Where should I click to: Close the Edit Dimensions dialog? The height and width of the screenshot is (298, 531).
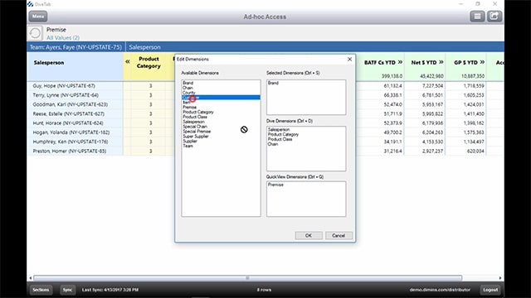coord(349,59)
